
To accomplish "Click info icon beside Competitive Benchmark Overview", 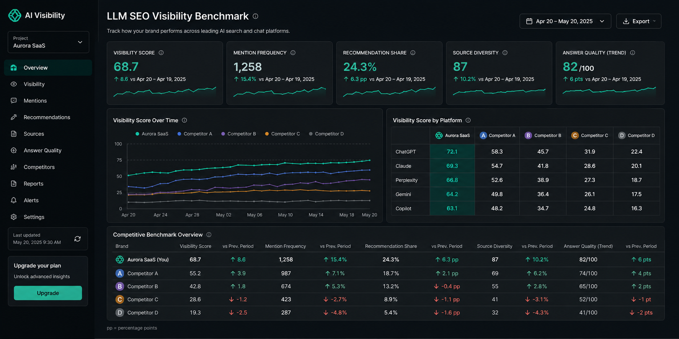I will [x=209, y=235].
